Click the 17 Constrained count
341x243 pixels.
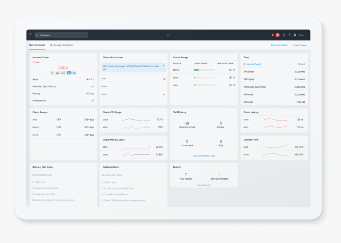(x=187, y=142)
